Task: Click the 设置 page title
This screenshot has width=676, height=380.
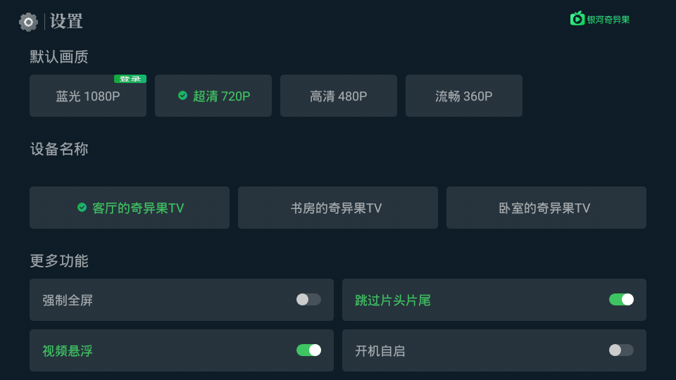Action: [67, 22]
